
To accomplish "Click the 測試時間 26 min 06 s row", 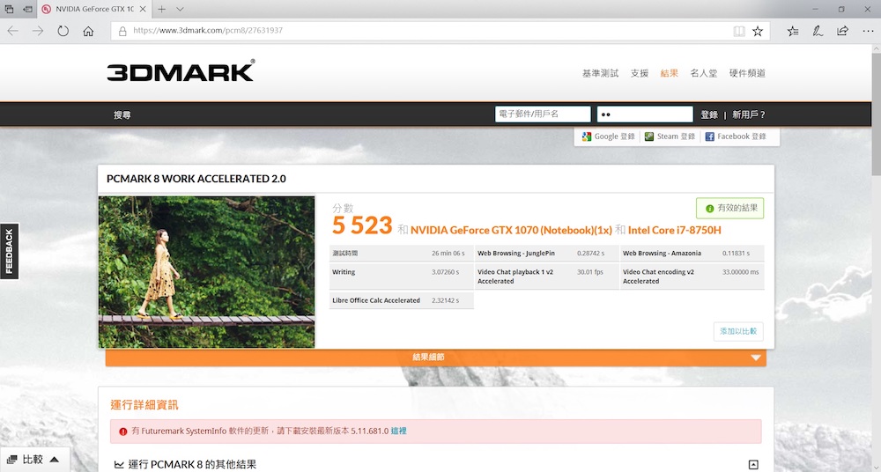I will coord(401,254).
